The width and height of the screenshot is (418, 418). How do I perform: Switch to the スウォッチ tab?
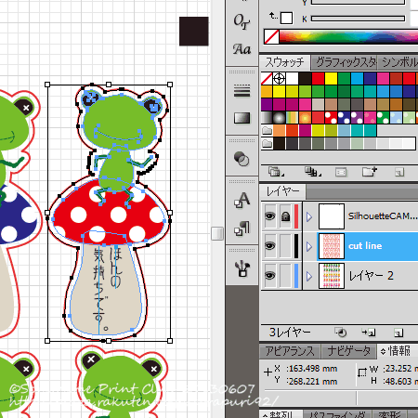[x=284, y=62]
